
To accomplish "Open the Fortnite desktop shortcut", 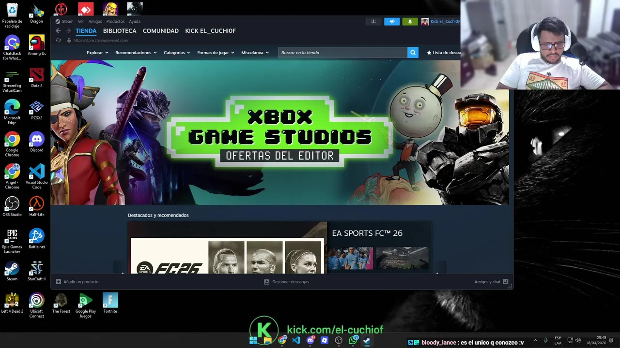I will click(110, 304).
